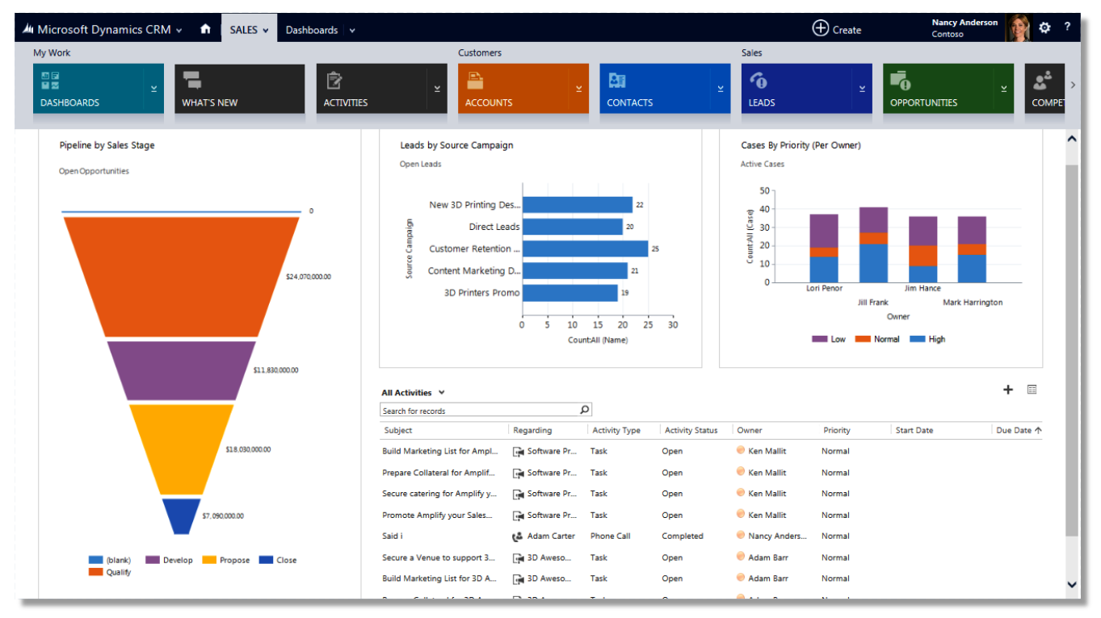Expand the Opportunities tile chevron
Image resolution: width=1101 pixels, height=618 pixels.
[1004, 89]
